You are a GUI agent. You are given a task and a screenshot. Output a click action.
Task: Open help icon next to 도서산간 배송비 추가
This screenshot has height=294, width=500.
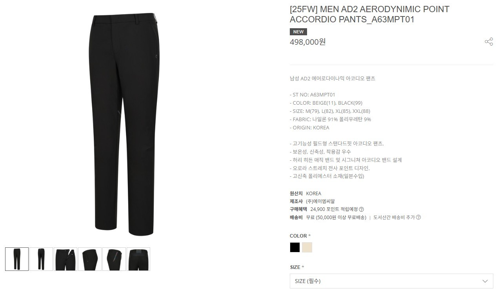418,218
